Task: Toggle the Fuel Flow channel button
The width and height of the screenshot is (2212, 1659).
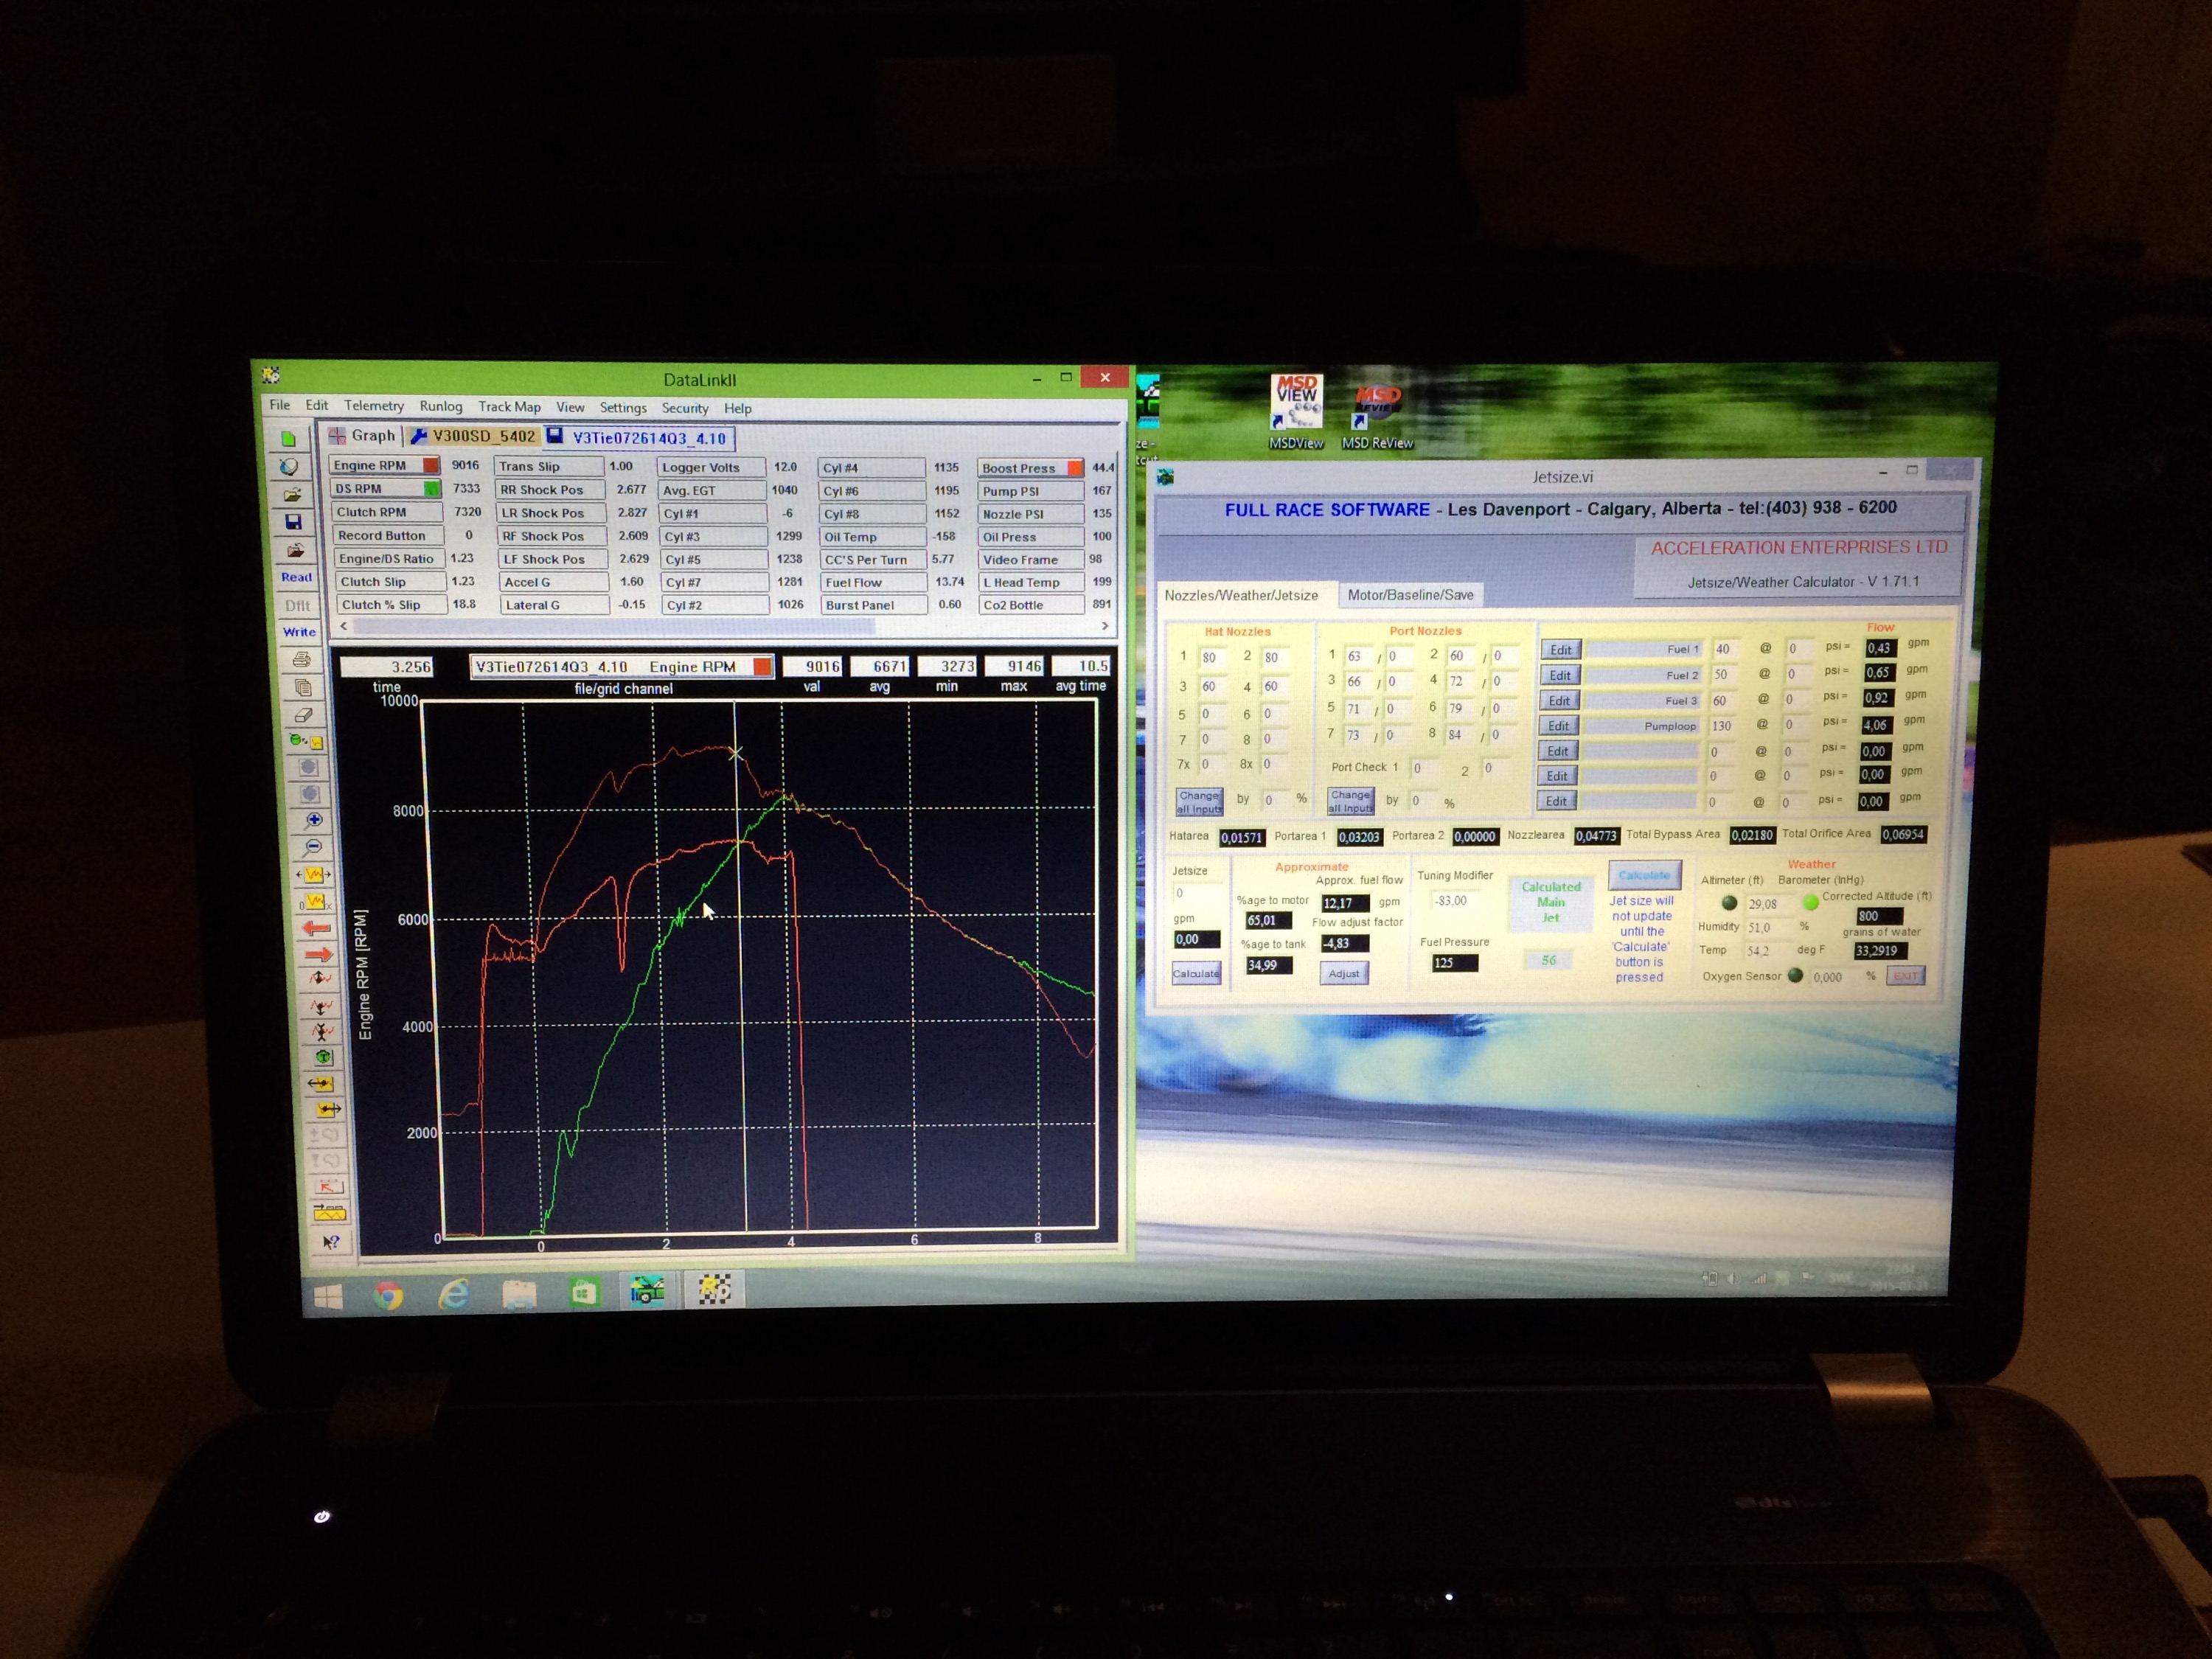Action: click(872, 582)
